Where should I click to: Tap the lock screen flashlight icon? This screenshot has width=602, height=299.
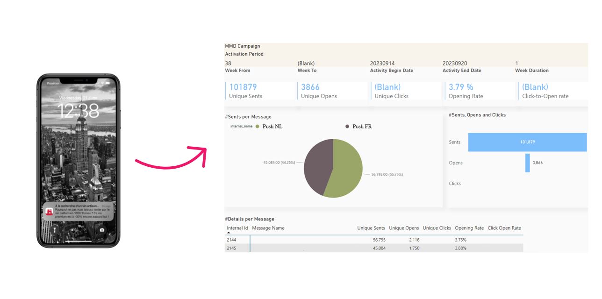click(55, 230)
